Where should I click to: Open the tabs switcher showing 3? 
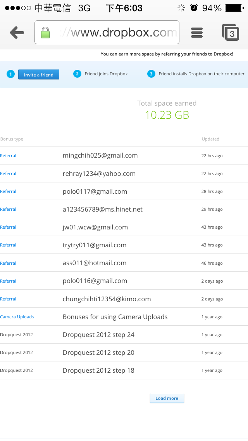tap(230, 33)
